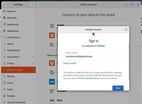This screenshot has width=142, height=104.
Task: Click the Forgot email? link
Action: click(x=70, y=63)
